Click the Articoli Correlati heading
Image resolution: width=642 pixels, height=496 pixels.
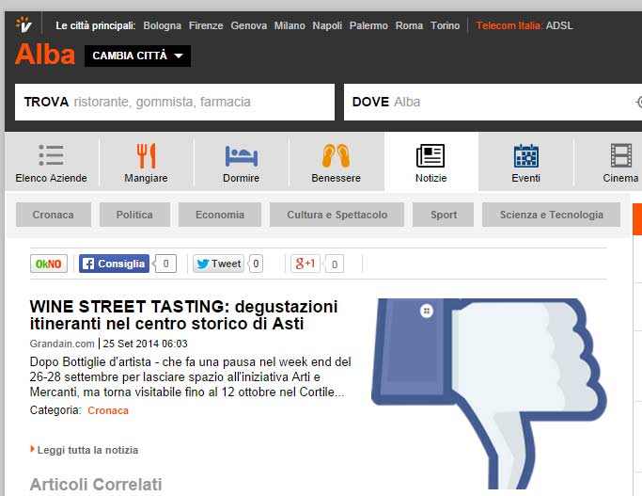[x=96, y=484]
